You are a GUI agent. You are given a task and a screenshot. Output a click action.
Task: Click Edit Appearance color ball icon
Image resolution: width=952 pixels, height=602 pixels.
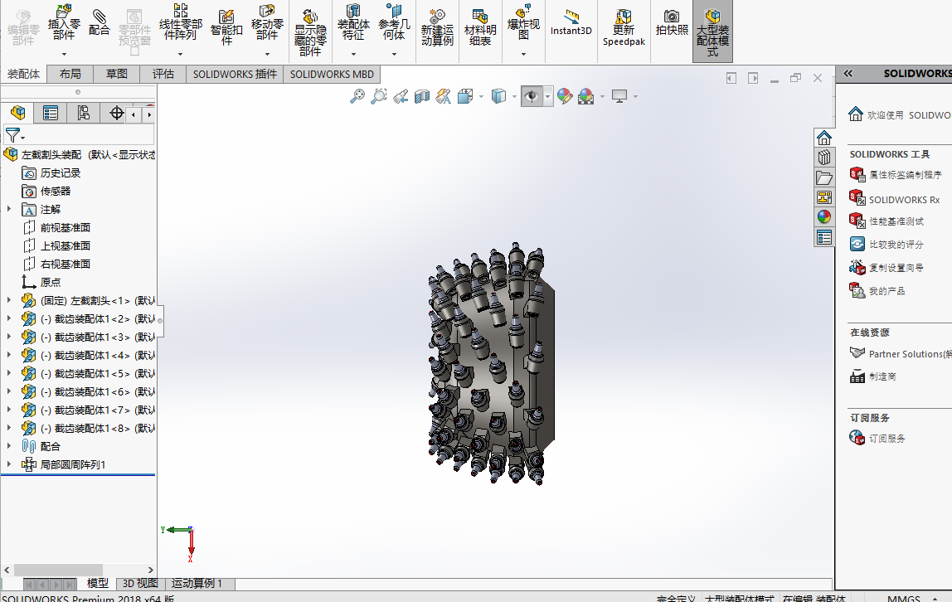(565, 96)
